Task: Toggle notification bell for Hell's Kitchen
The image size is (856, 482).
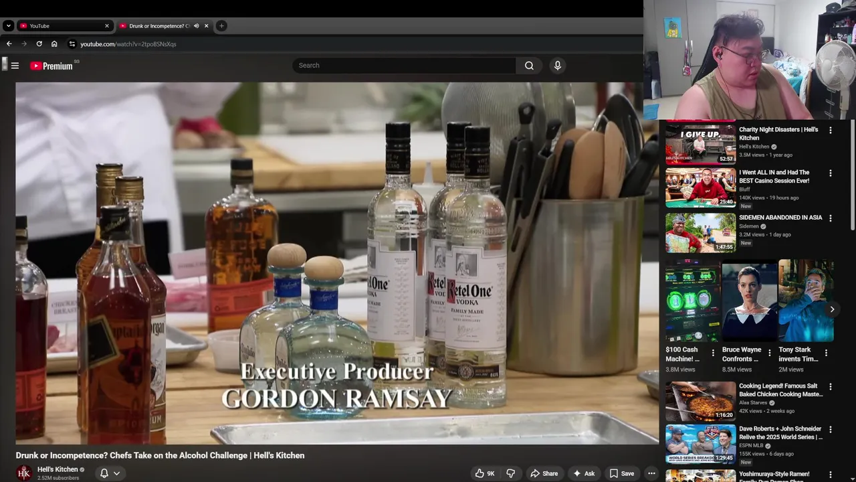Action: [x=104, y=473]
